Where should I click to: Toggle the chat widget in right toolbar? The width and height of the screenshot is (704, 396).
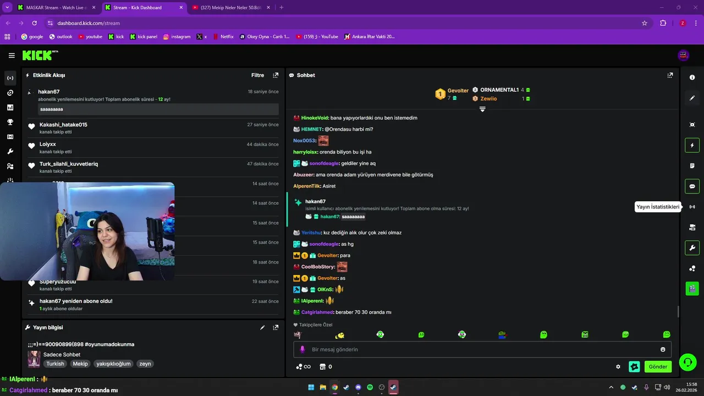(692, 186)
